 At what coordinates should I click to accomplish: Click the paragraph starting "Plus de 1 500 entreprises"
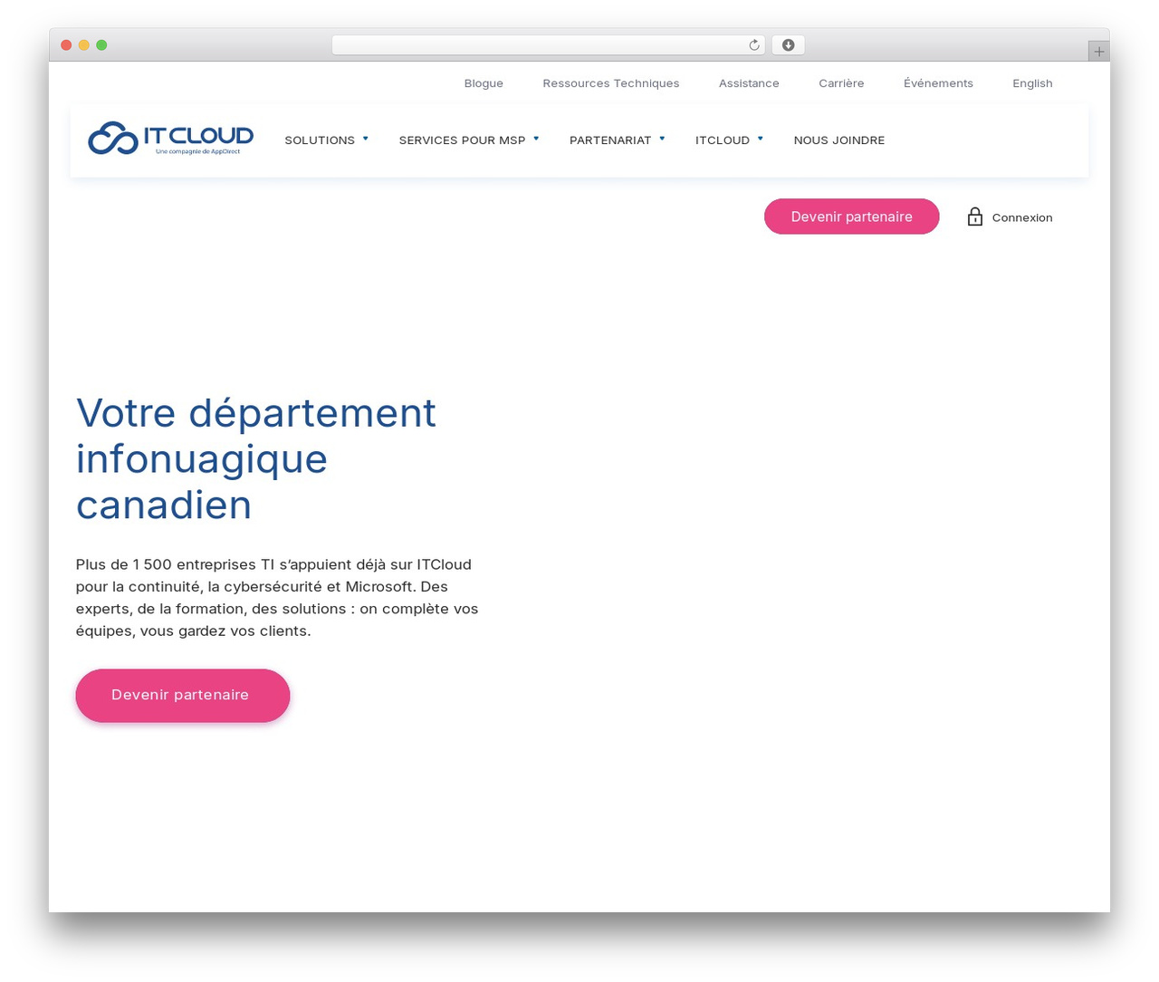pyautogui.click(x=277, y=598)
